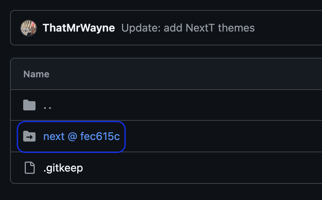
Task: Click the '@' symbol in the submodule entry
Action: click(73, 137)
